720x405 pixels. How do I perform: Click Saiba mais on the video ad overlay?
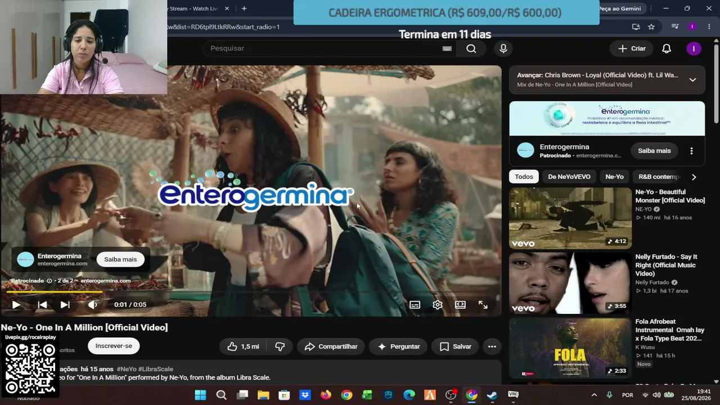[x=120, y=259]
